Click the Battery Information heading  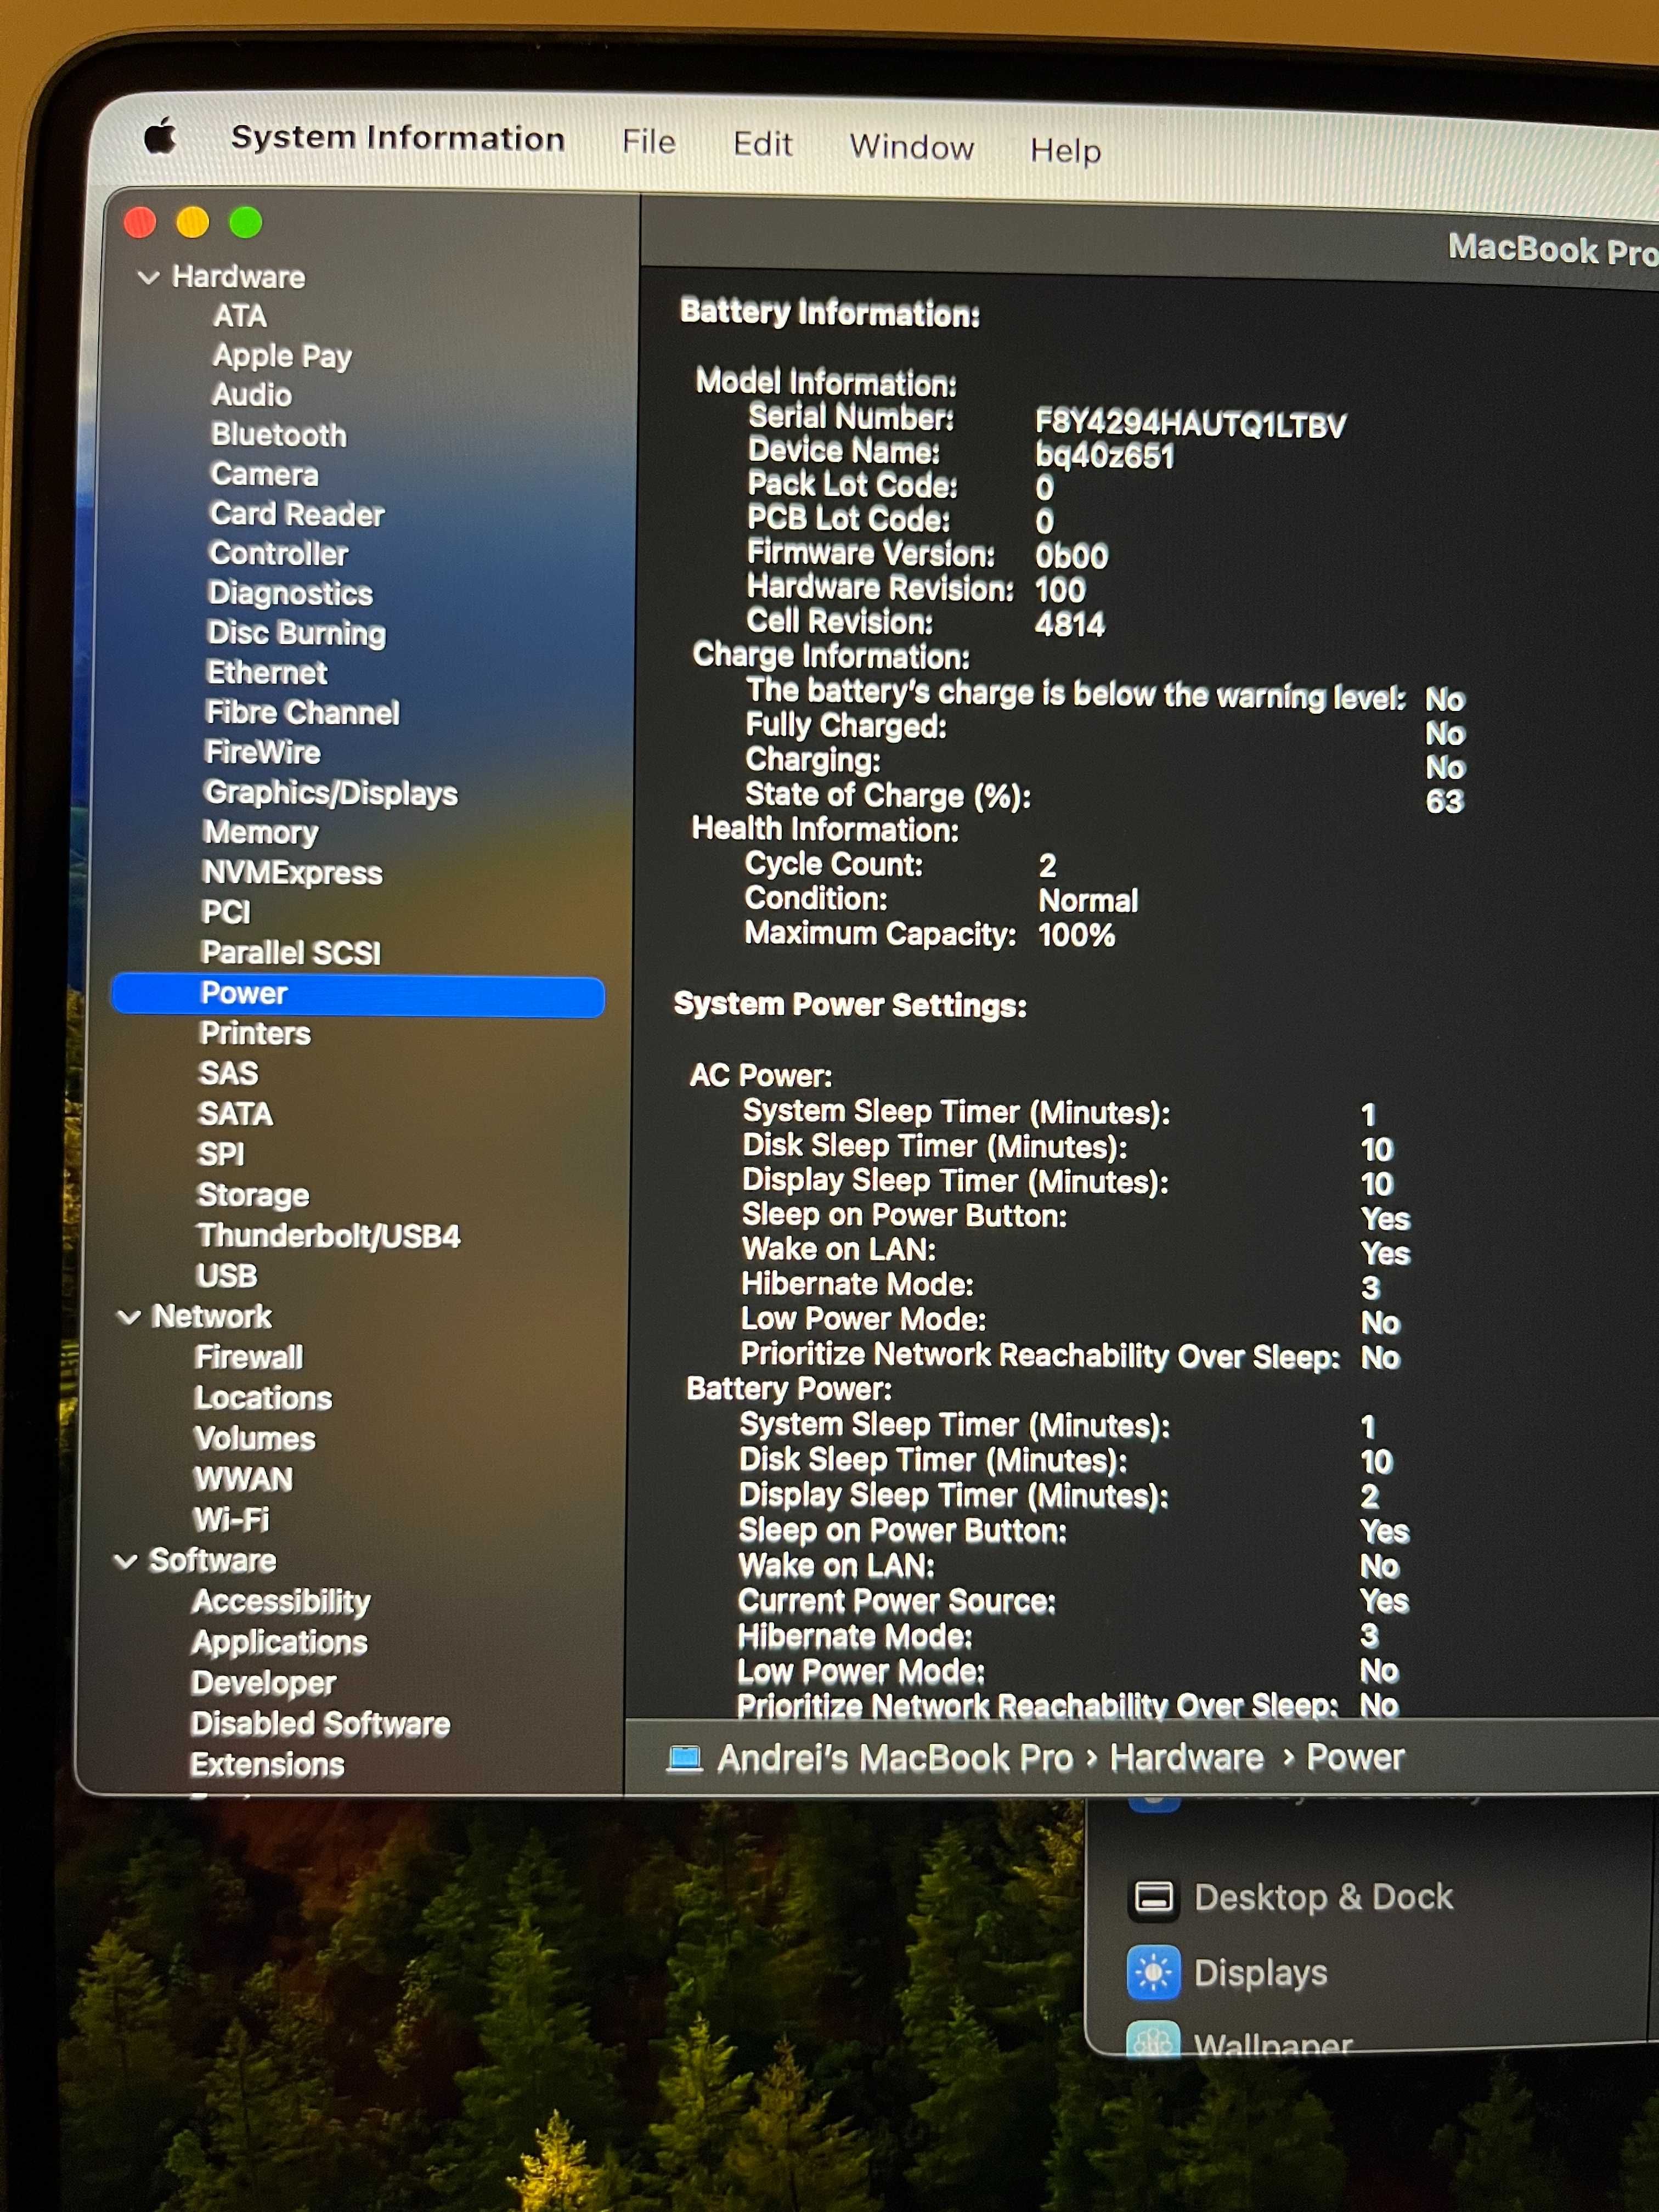tap(830, 313)
